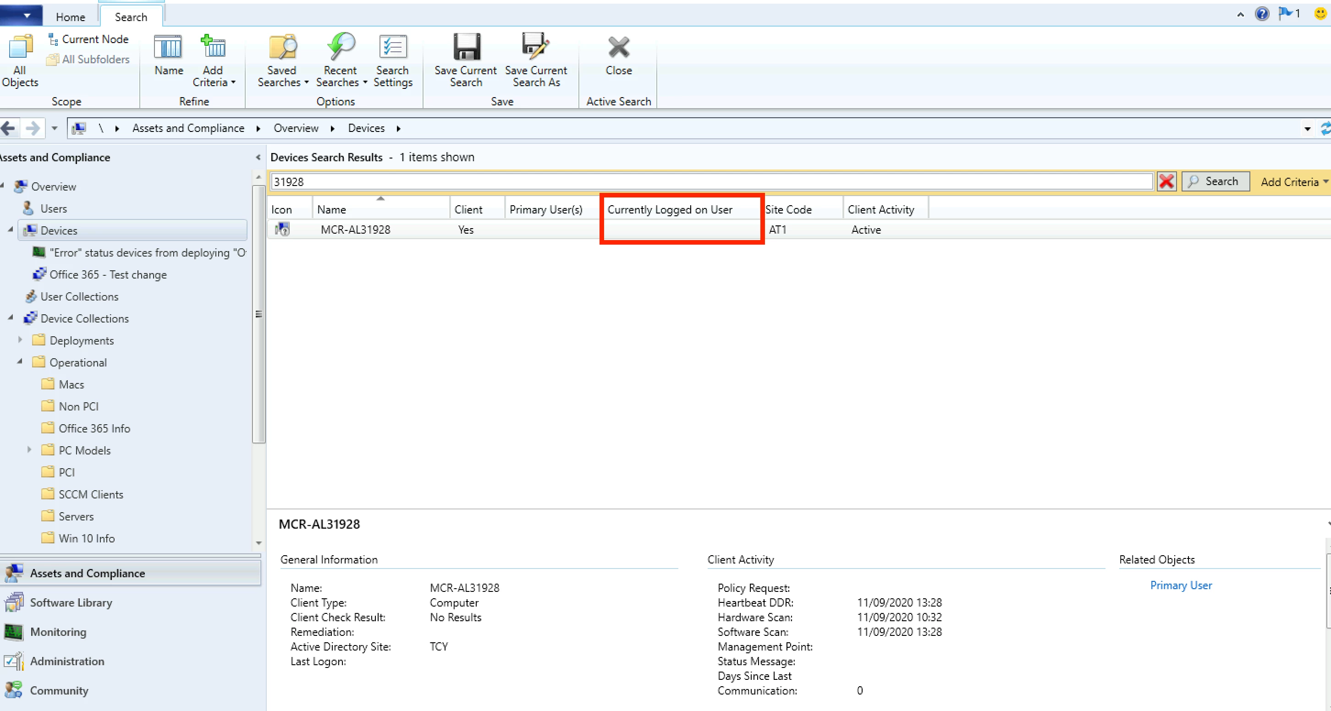Screen dimensions: 1331x711
Task: Open the Software Library workspace
Action: 71,602
